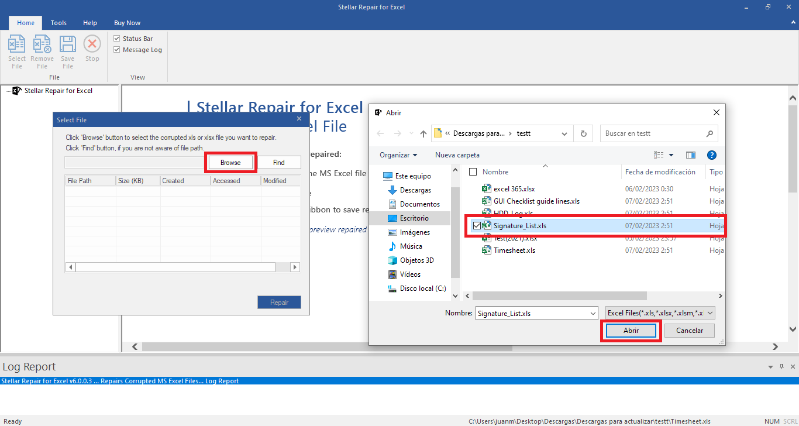
Task: Open the Buy Now tab
Action: click(x=127, y=23)
